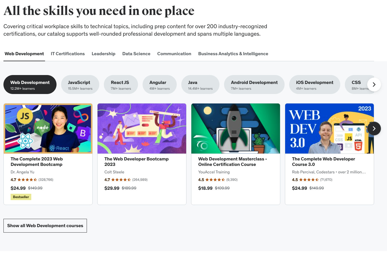The width and height of the screenshot is (387, 253).
Task: Choose the iOS Development topic pill
Action: [x=315, y=85]
